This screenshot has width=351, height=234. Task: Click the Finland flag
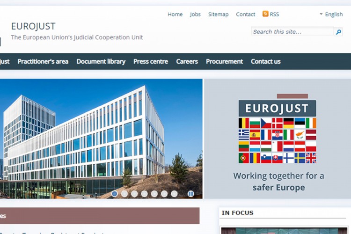point(289,158)
